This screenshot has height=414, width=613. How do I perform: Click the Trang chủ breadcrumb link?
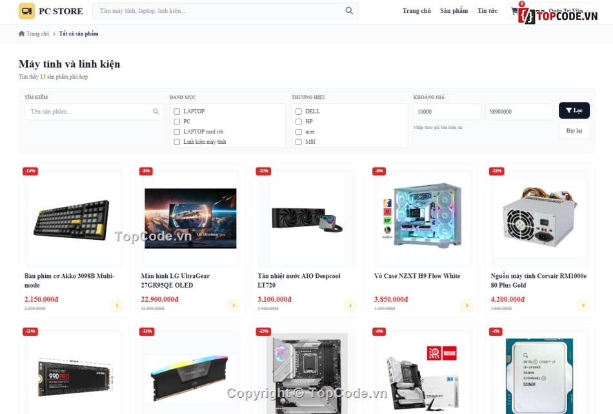coord(38,34)
